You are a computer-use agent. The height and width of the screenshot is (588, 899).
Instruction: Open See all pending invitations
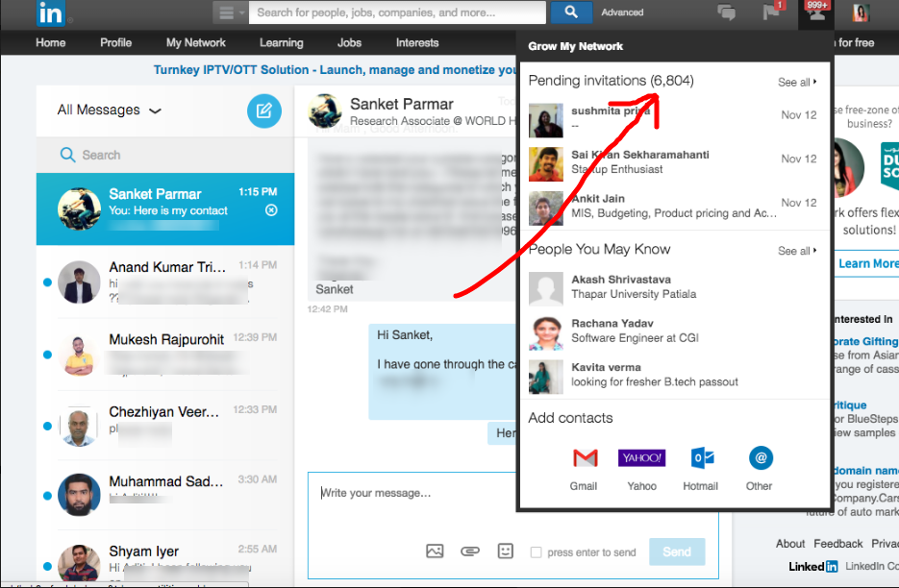click(795, 82)
